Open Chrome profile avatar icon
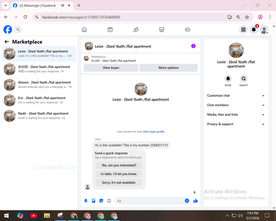The height and width of the screenshot is (221, 276). pos(260,17)
